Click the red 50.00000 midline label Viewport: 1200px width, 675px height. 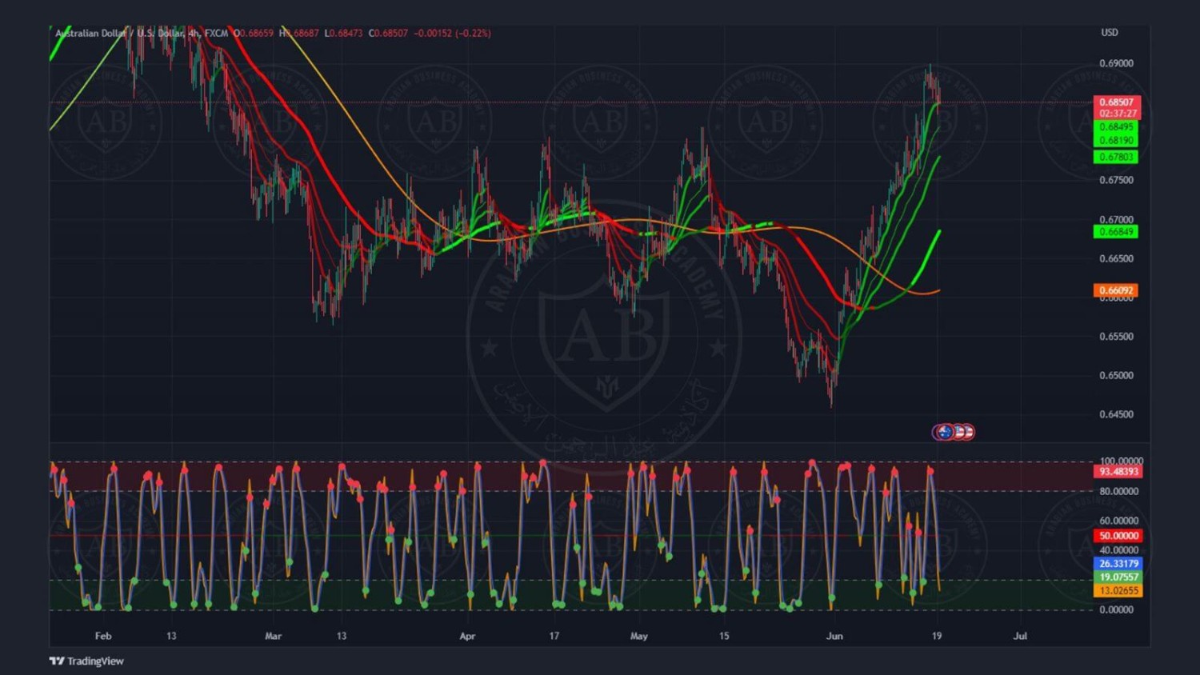pyautogui.click(x=1118, y=536)
